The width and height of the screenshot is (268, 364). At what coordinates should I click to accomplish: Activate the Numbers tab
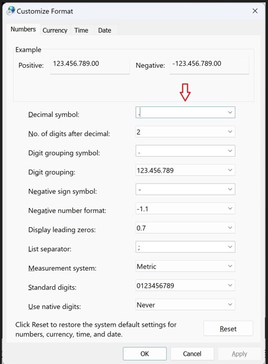click(23, 29)
